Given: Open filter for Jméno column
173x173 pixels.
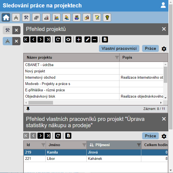Looking at the screenshot, I should pyautogui.click(x=84, y=145).
